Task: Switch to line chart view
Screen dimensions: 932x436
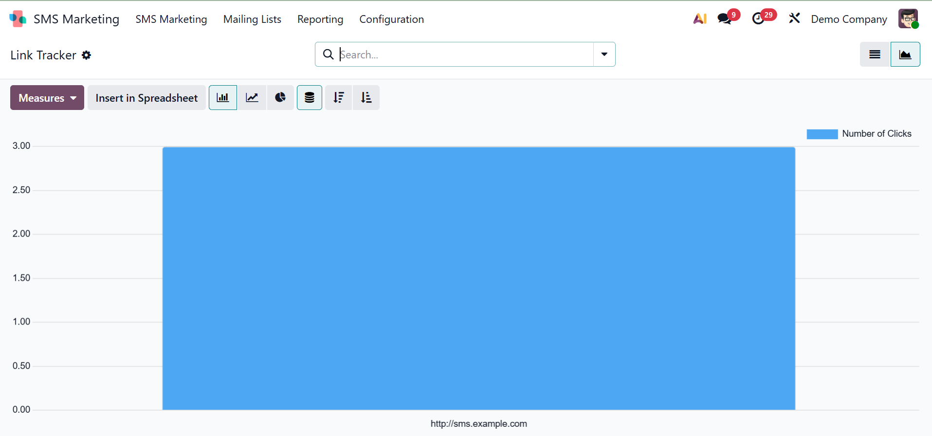Action: coord(252,98)
